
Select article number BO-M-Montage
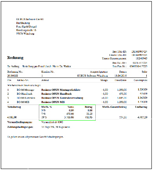(25, 90)
